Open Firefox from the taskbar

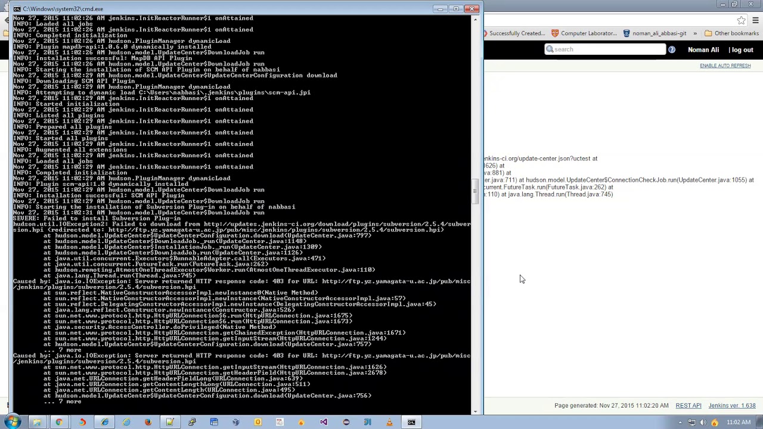[148, 422]
